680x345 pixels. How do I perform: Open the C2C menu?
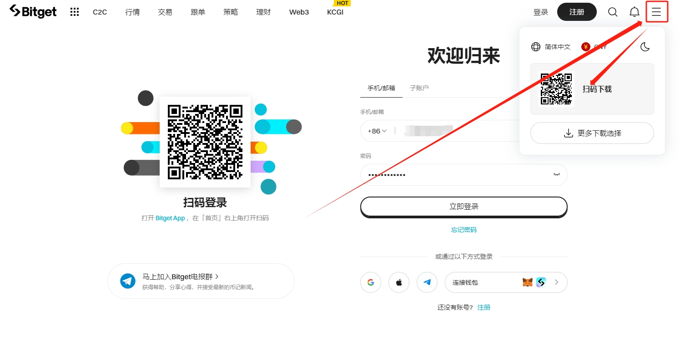(x=100, y=12)
